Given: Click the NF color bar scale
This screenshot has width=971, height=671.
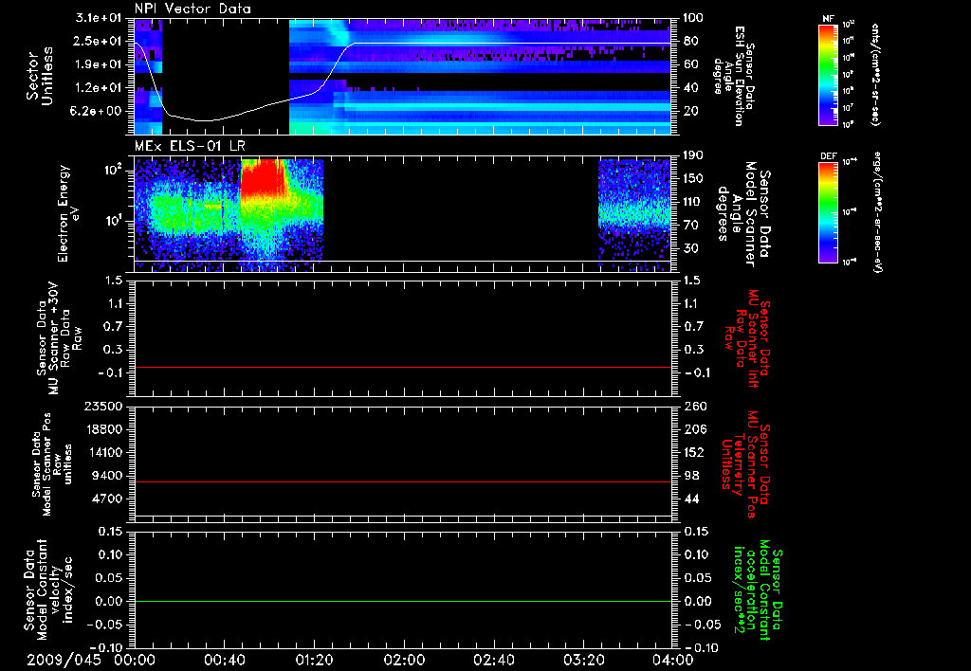Looking at the screenshot, I should click(828, 75).
